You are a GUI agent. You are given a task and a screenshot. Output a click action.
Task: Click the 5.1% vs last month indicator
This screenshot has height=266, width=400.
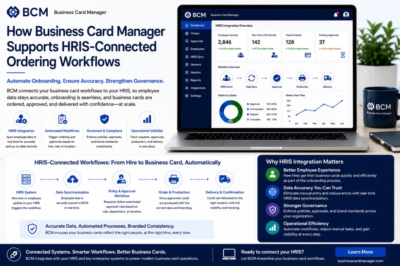(330, 49)
